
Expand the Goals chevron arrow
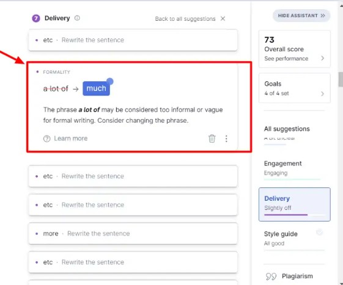click(x=322, y=94)
